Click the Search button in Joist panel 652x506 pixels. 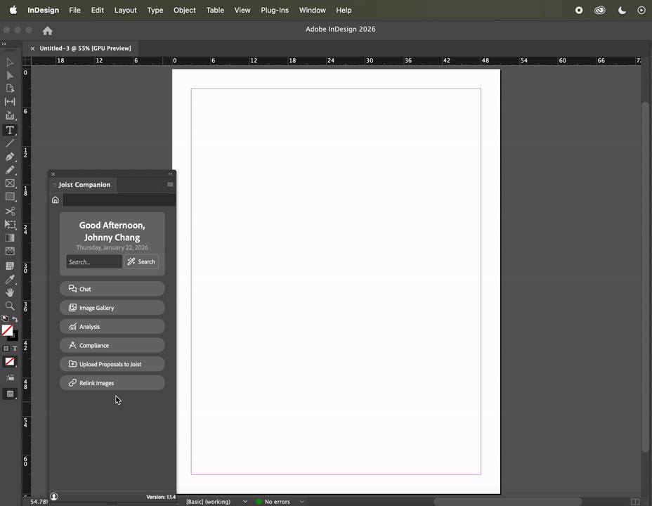pyautogui.click(x=141, y=261)
